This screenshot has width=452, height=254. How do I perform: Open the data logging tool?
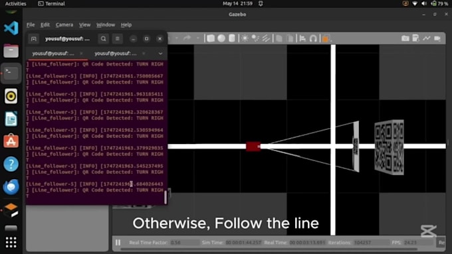click(415, 38)
